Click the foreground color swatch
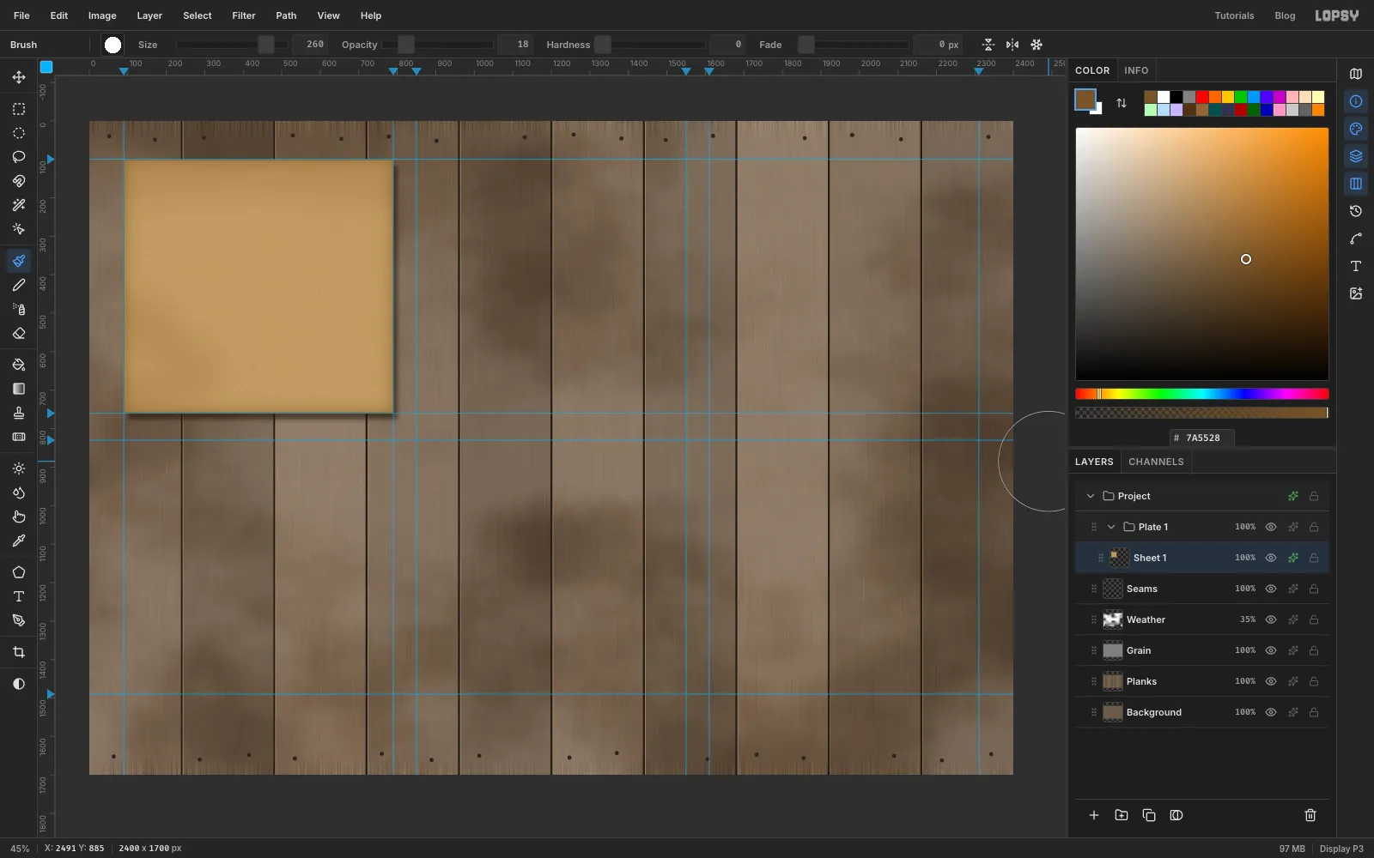 coord(1085,100)
